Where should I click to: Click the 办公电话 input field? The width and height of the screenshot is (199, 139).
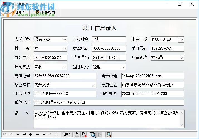(50, 58)
